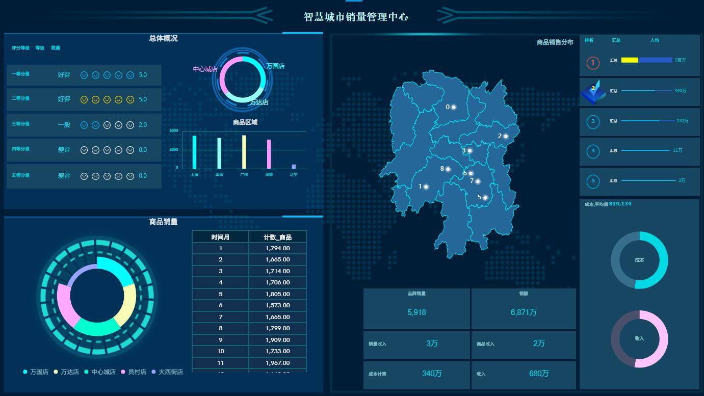Click the yellow bar in rank 1 row
This screenshot has height=396, width=704.
tap(630, 60)
